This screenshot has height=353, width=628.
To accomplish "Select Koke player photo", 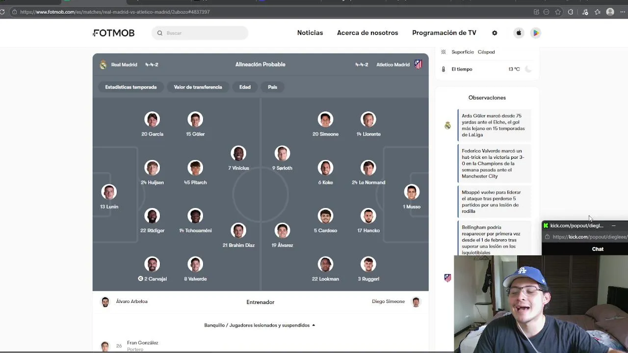I will pyautogui.click(x=325, y=168).
